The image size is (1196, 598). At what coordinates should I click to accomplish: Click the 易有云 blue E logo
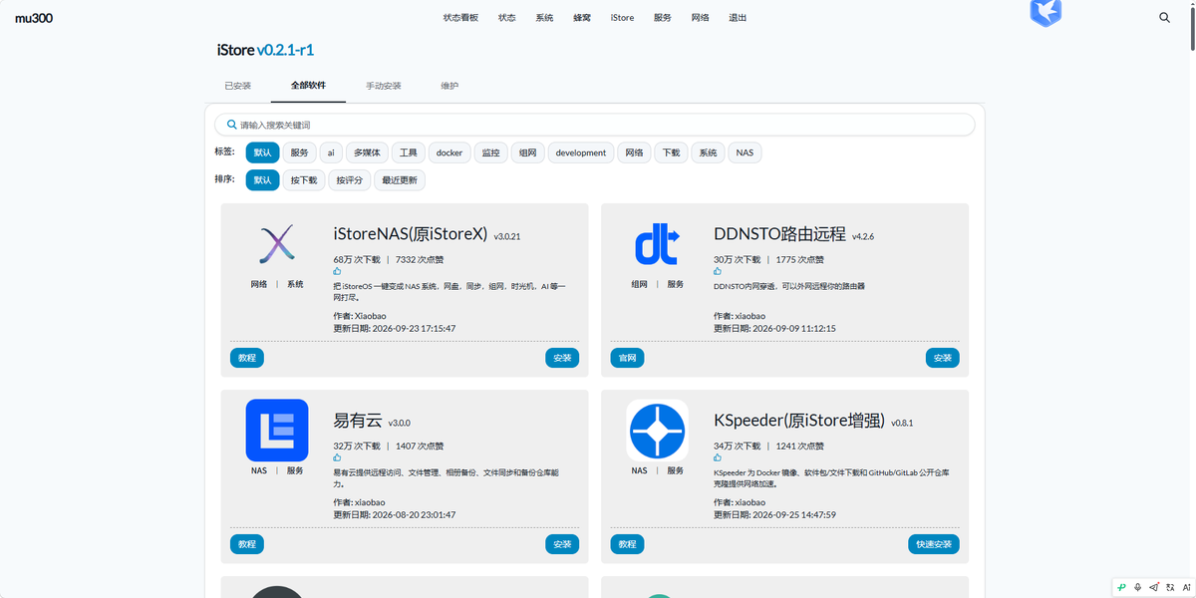[x=277, y=431]
